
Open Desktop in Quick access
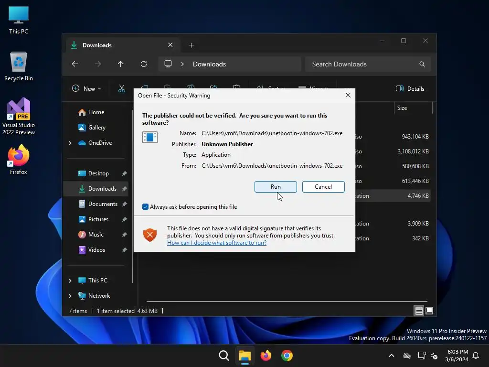point(98,173)
